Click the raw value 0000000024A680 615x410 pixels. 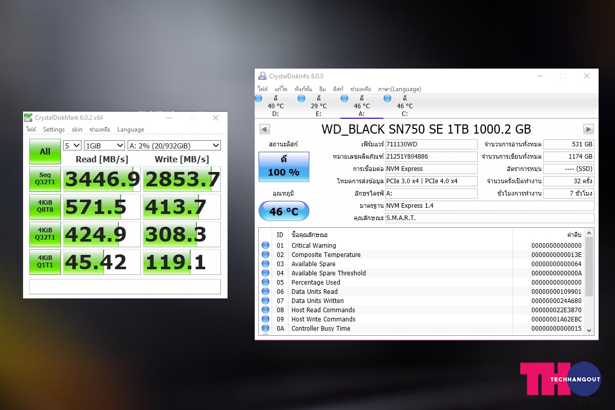click(x=557, y=301)
